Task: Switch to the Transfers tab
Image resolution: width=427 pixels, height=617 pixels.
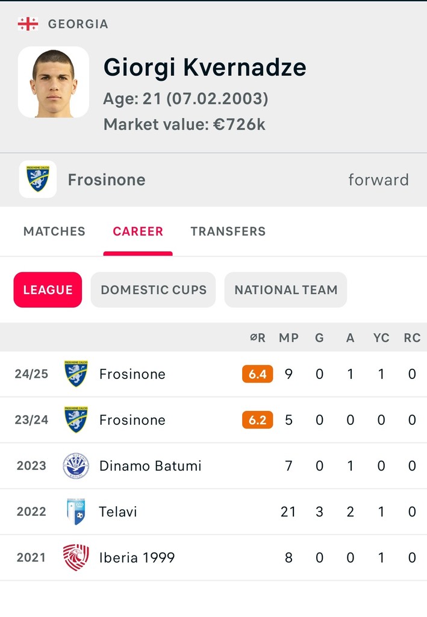Action: [x=228, y=231]
